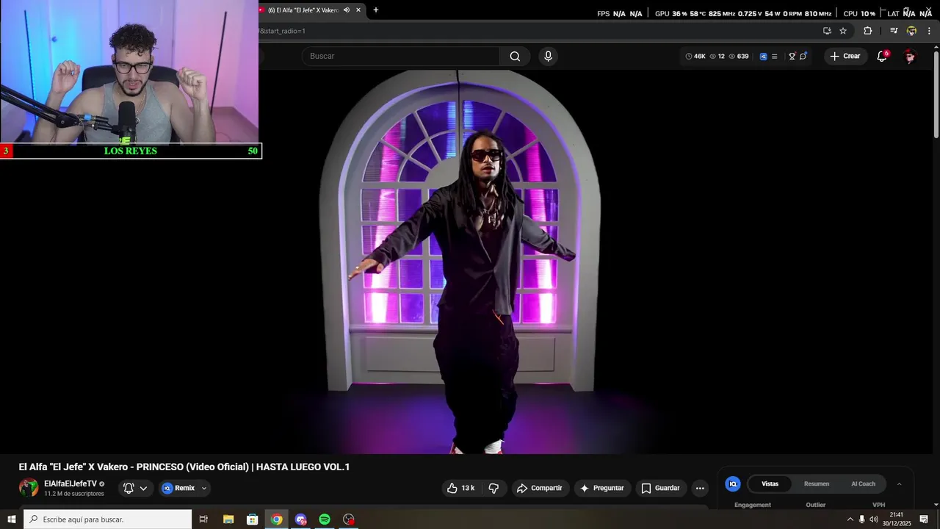Click the Outlier column label
Image resolution: width=940 pixels, height=529 pixels.
point(816,505)
